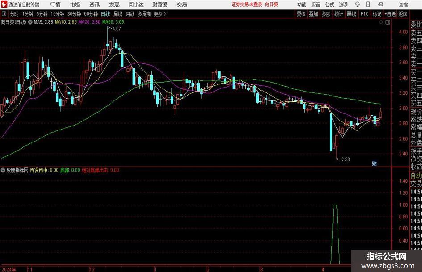The height and width of the screenshot is (272, 422).
Task: Click the 向日葵(日线) chart title
Action: point(13,22)
